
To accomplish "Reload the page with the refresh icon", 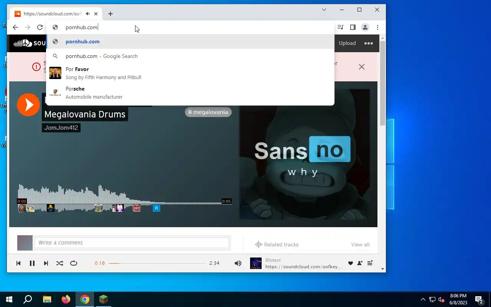I will click(x=40, y=27).
